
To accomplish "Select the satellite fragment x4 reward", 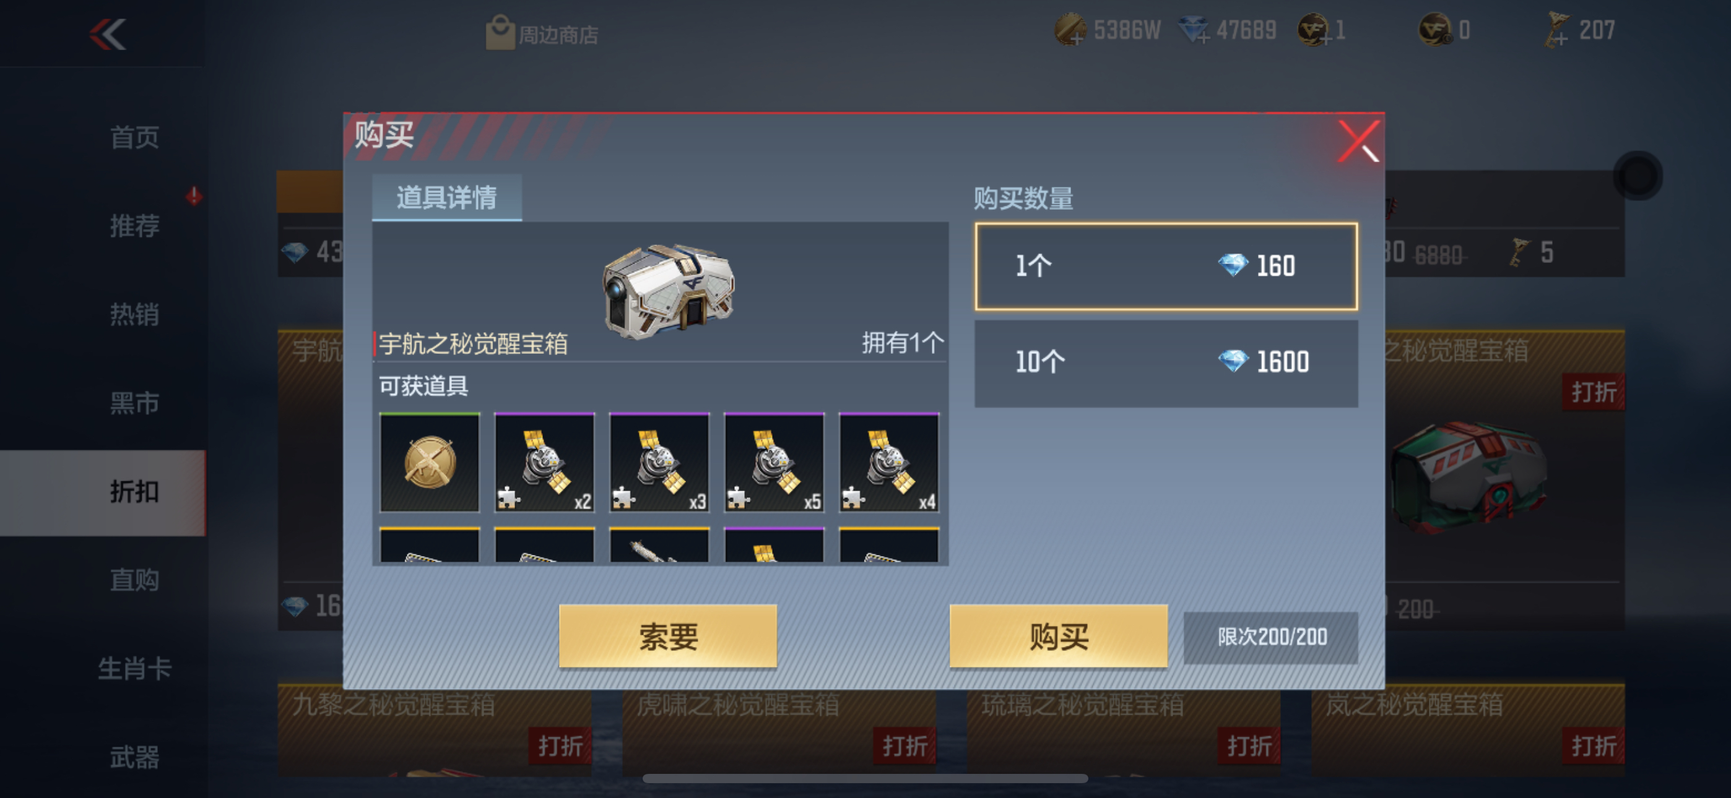I will (889, 463).
